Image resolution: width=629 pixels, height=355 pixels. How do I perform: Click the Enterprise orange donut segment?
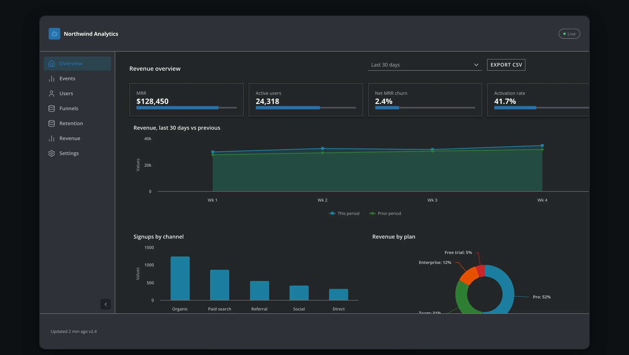pos(470,275)
